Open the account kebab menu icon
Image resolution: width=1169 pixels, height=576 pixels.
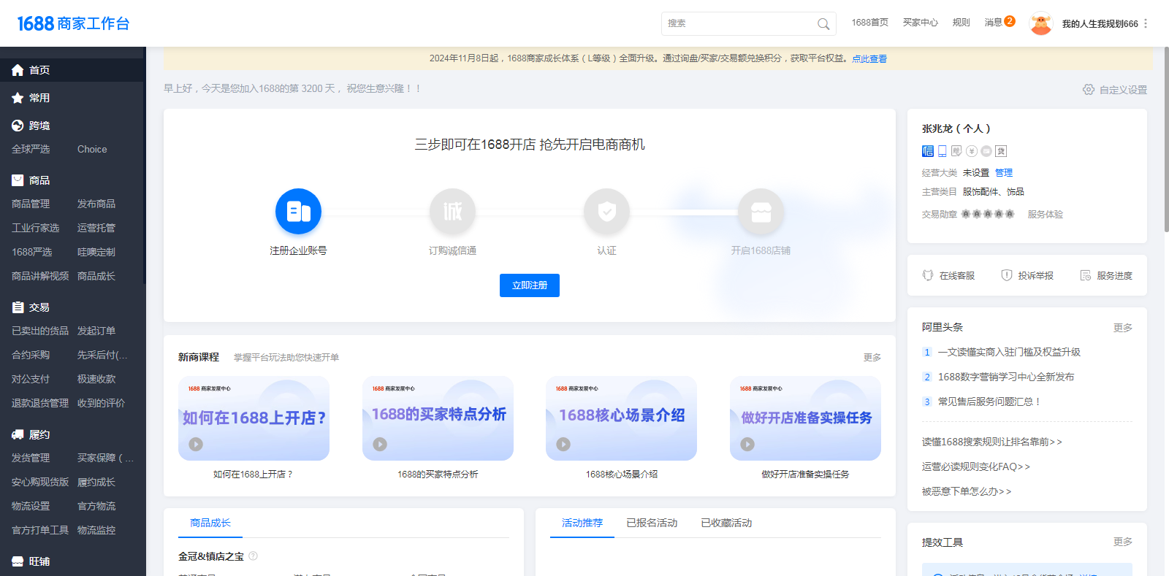point(1146,23)
